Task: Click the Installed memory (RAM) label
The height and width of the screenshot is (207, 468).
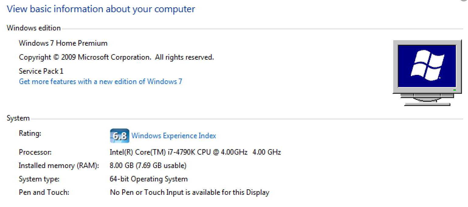Action: pyautogui.click(x=59, y=166)
